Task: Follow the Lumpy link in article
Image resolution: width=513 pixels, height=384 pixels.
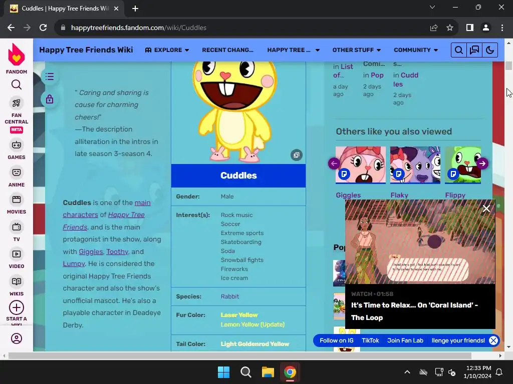Action: coord(74,264)
